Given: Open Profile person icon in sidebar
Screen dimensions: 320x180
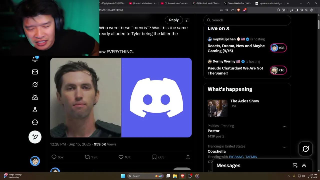Looking at the screenshot, I should (35, 110).
